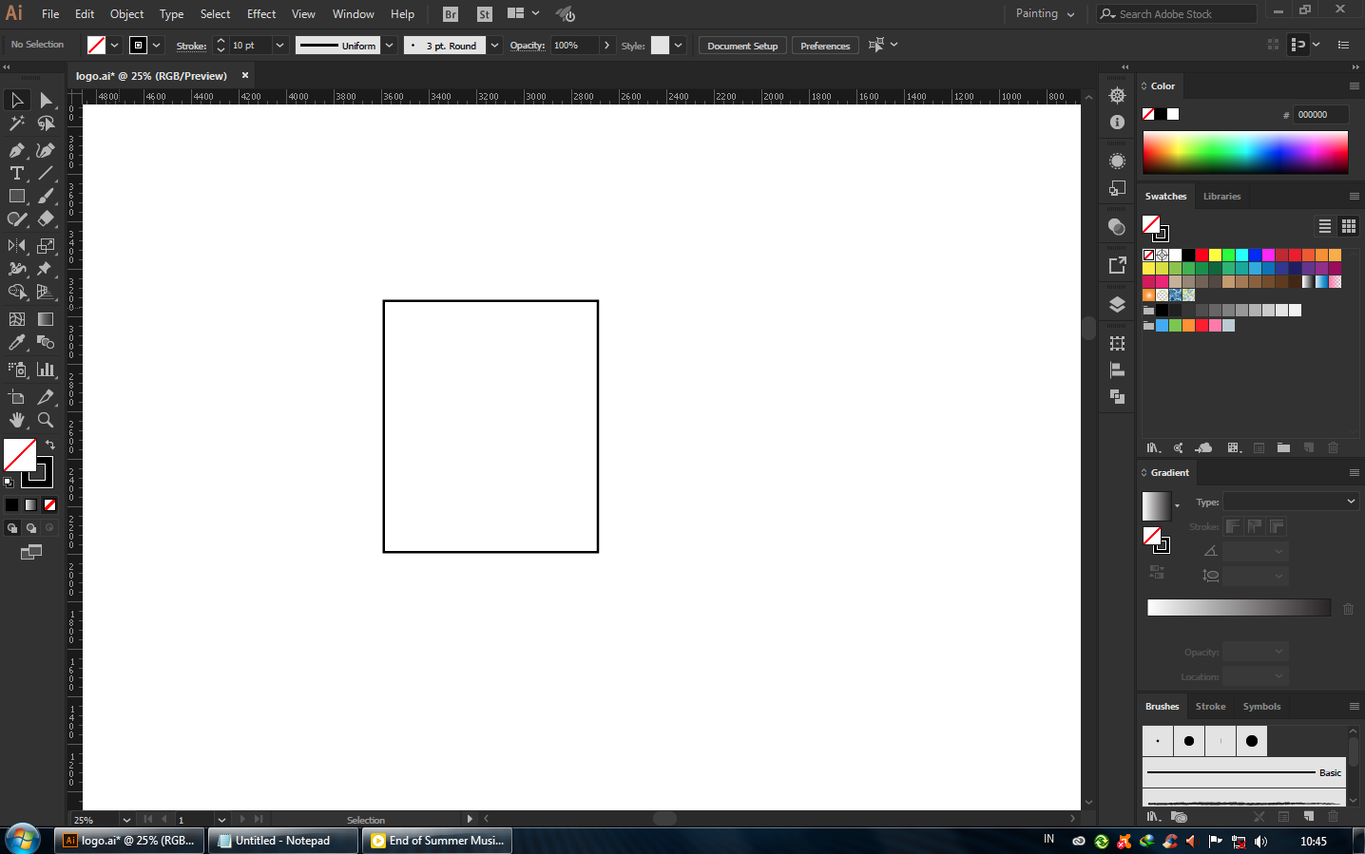Pick the Eyedropper tool
1365x854 pixels.
coord(17,342)
